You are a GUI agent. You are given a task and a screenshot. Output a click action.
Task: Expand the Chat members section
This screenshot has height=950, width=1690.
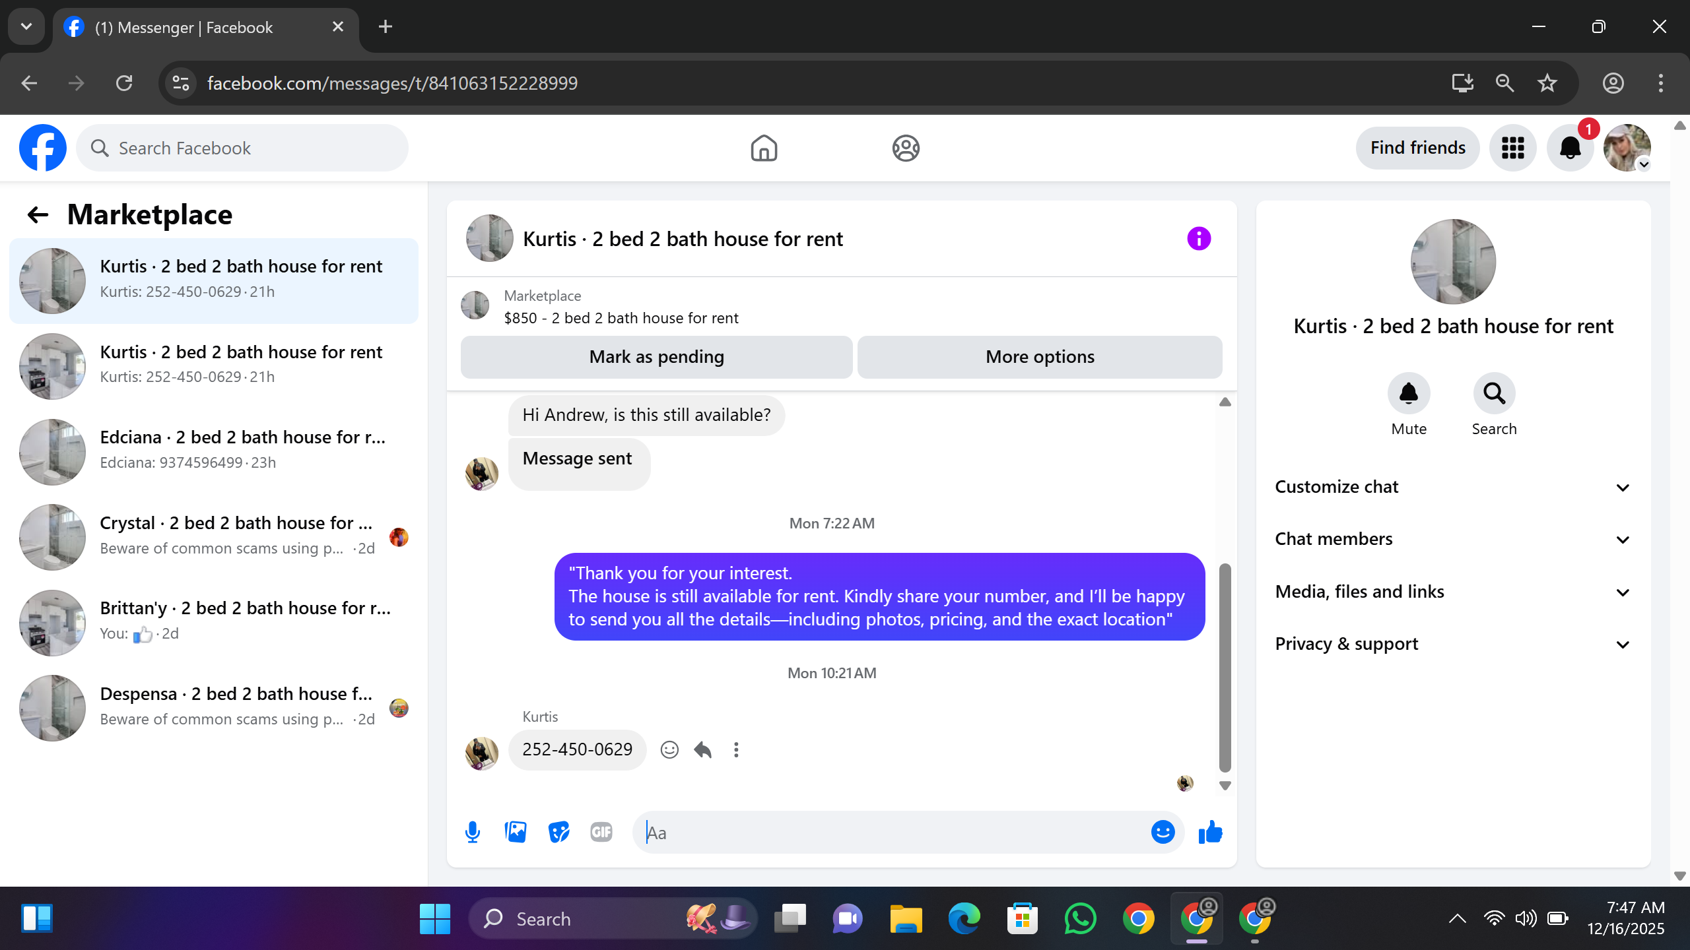1452,539
